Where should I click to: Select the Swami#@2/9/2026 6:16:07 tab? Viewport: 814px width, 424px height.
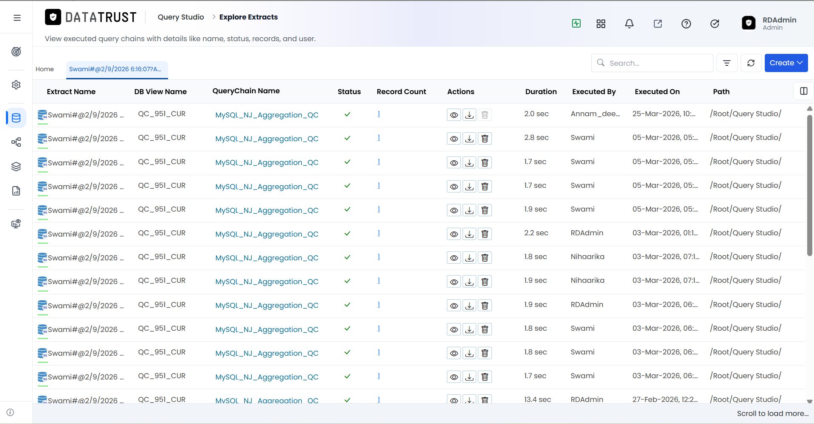point(117,70)
